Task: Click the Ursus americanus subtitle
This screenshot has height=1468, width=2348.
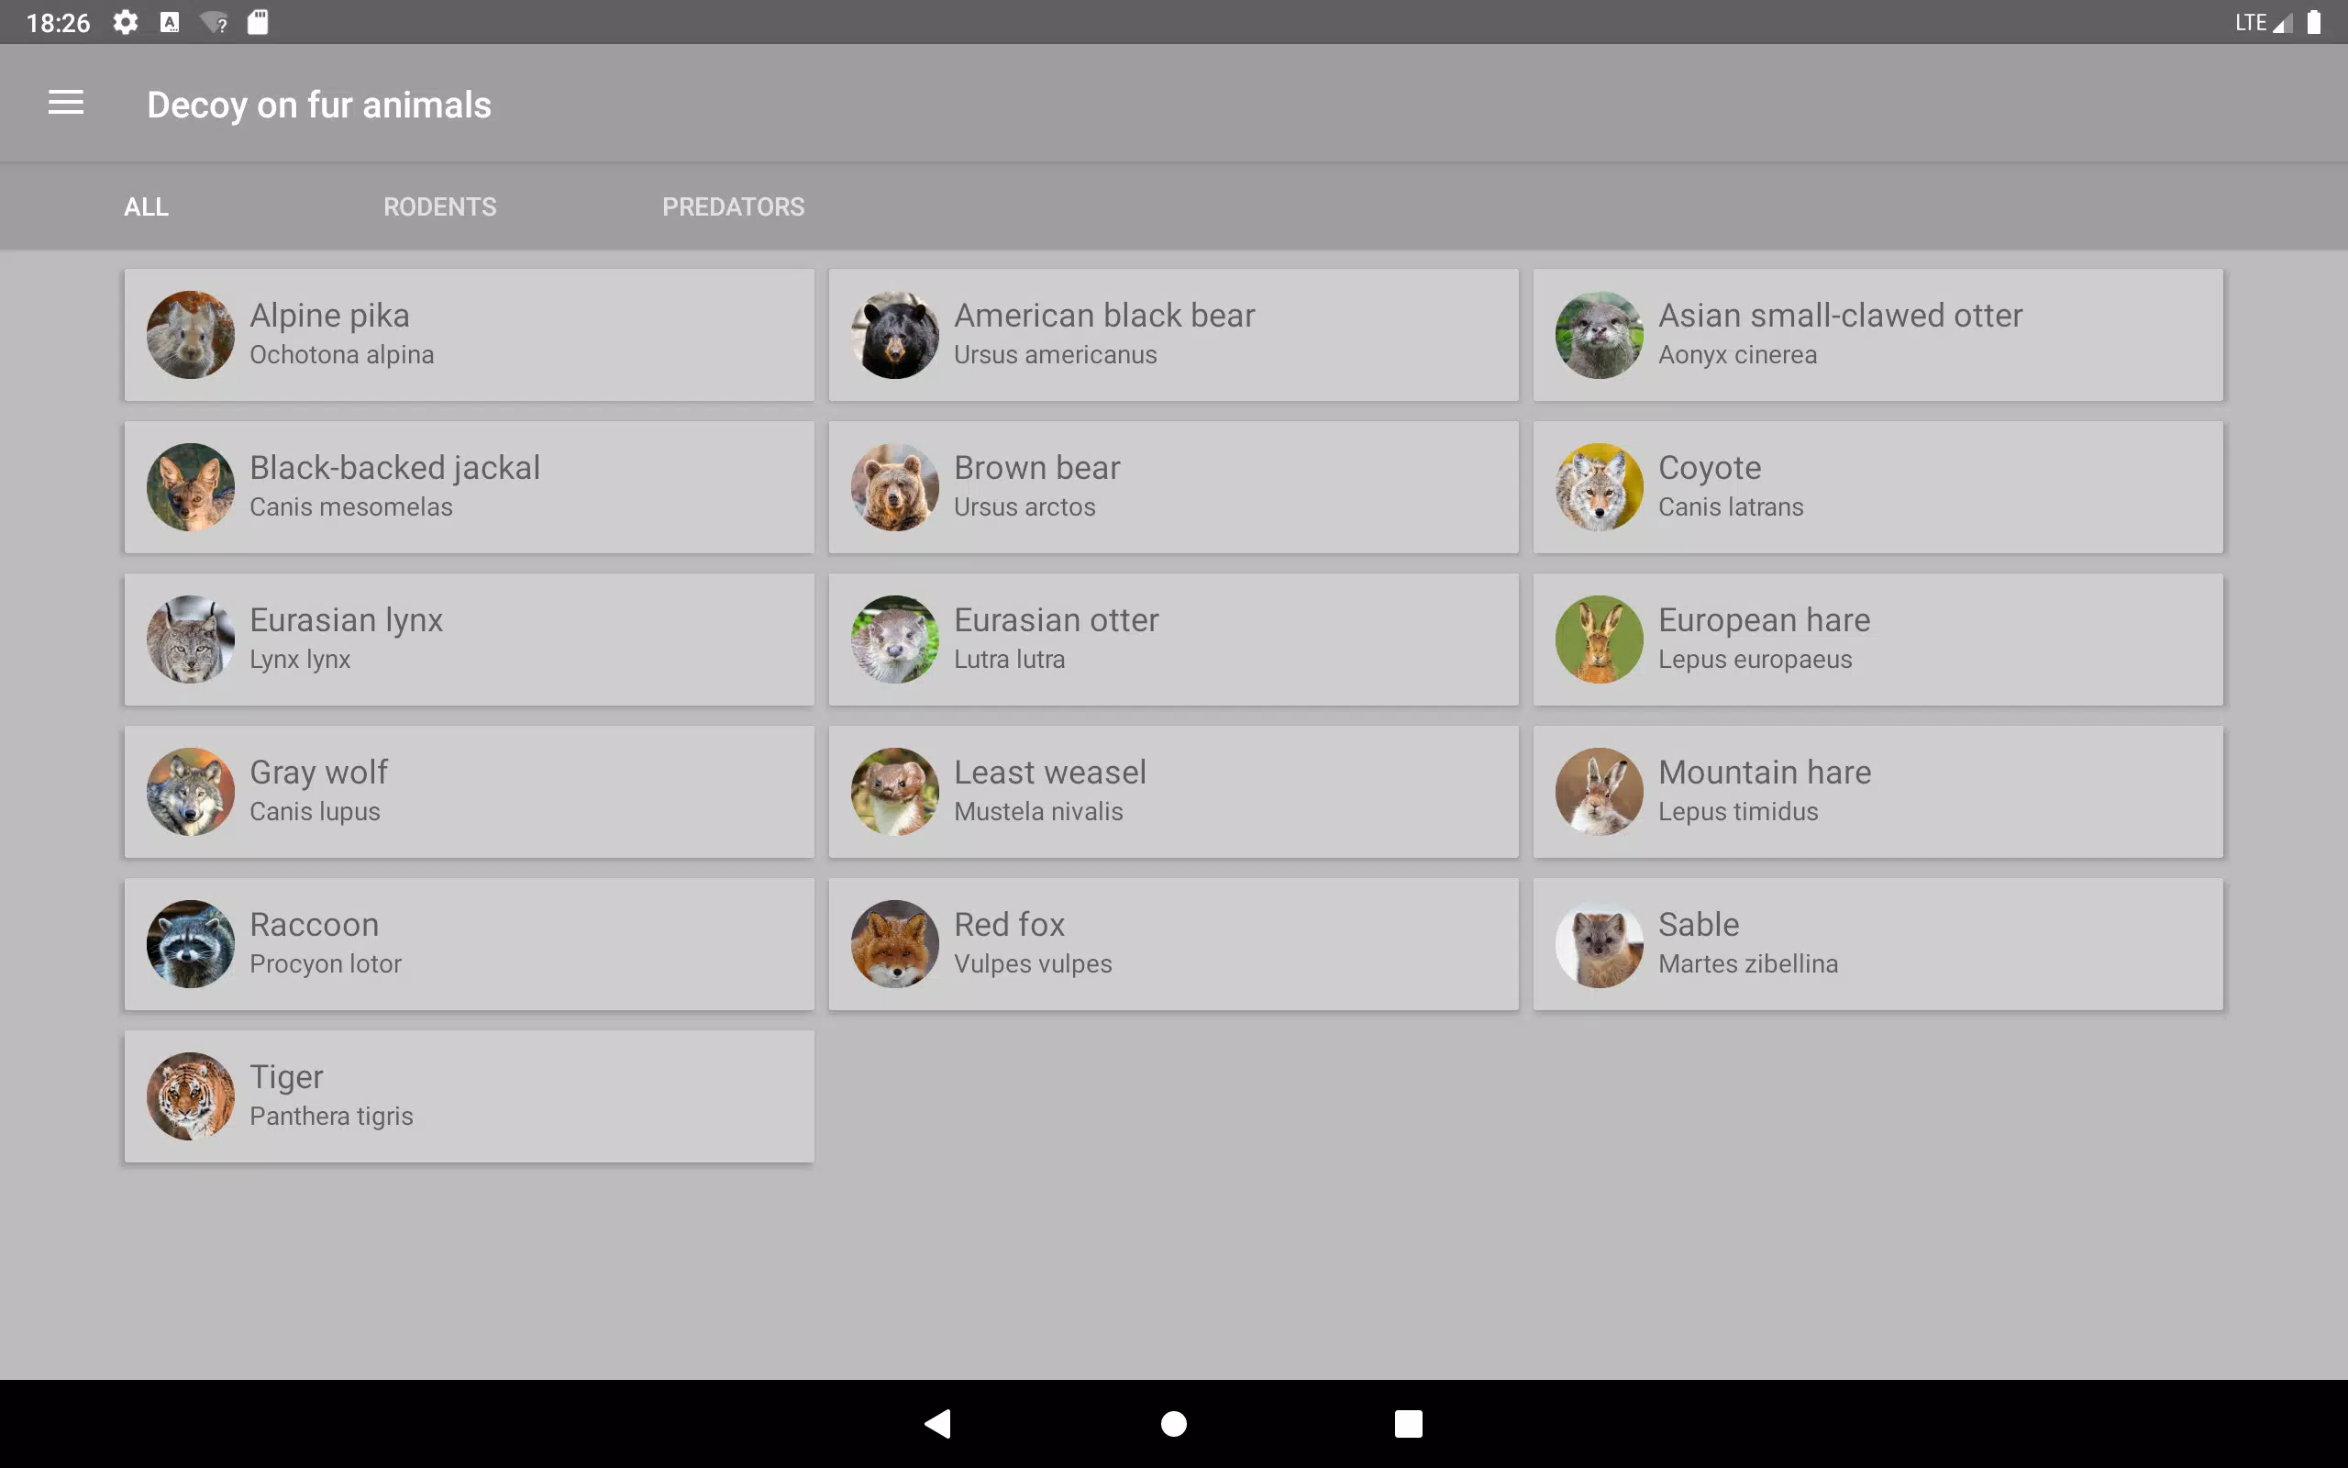Action: (x=1056, y=355)
